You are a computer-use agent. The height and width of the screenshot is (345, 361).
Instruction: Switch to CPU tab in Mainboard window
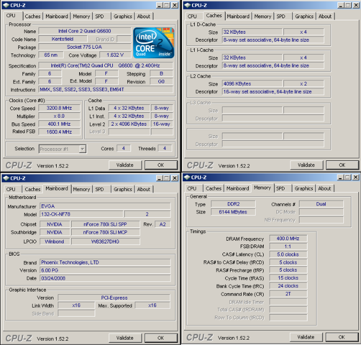click(x=11, y=189)
